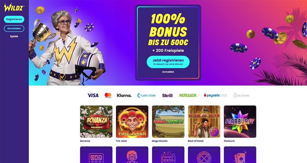Image resolution: width=307 pixels, height=163 pixels.
Task: Click the SSL Secure badge
Action: coord(241,95)
